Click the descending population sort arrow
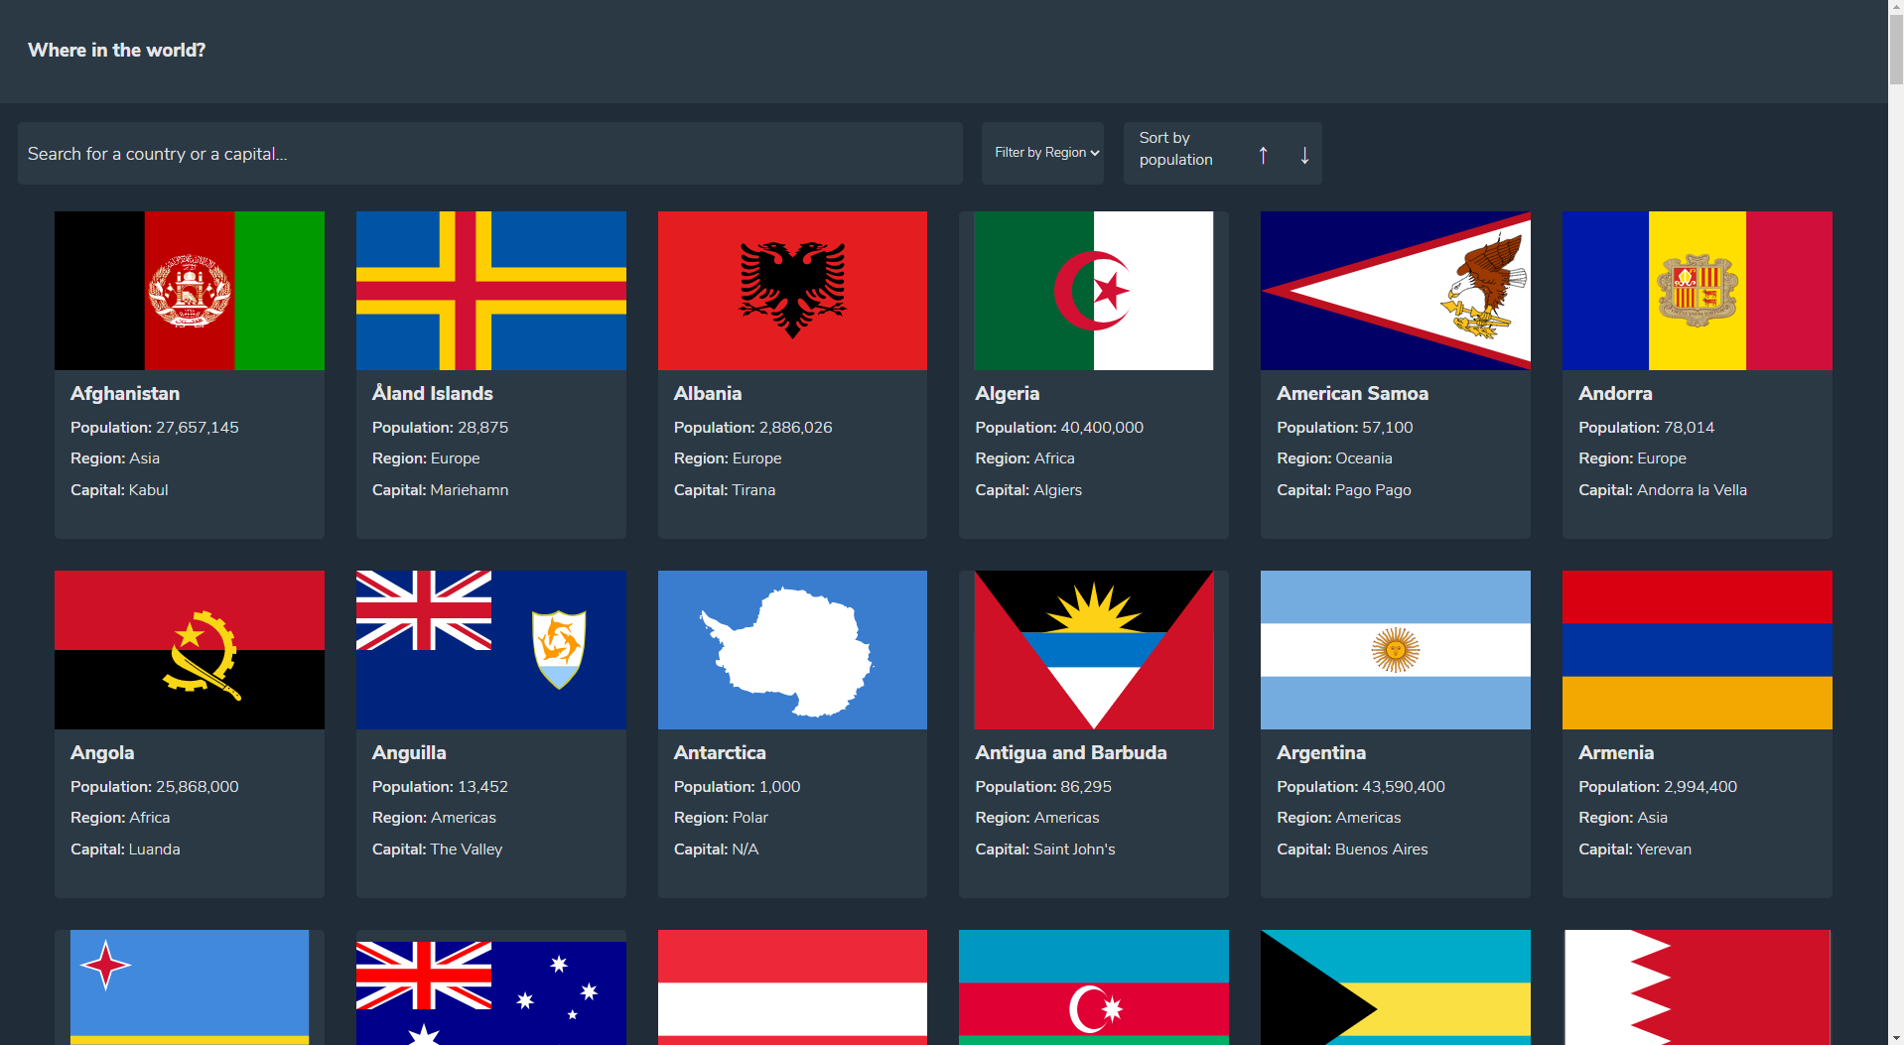Screen dimensions: 1904x1045 tap(1303, 155)
